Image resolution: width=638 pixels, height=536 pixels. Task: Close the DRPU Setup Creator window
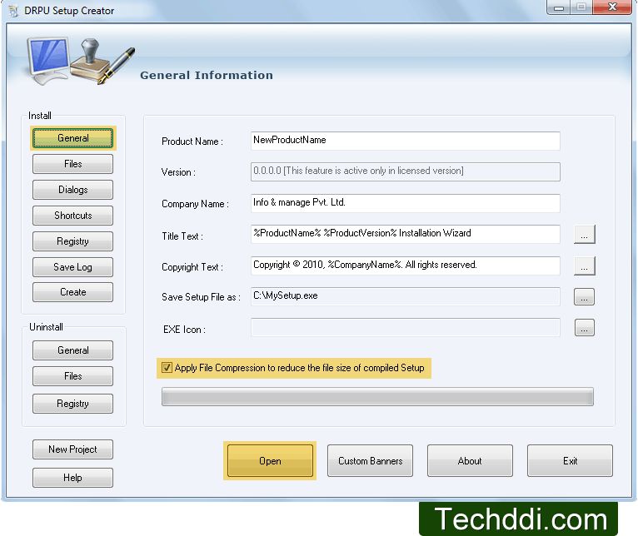(x=612, y=7)
